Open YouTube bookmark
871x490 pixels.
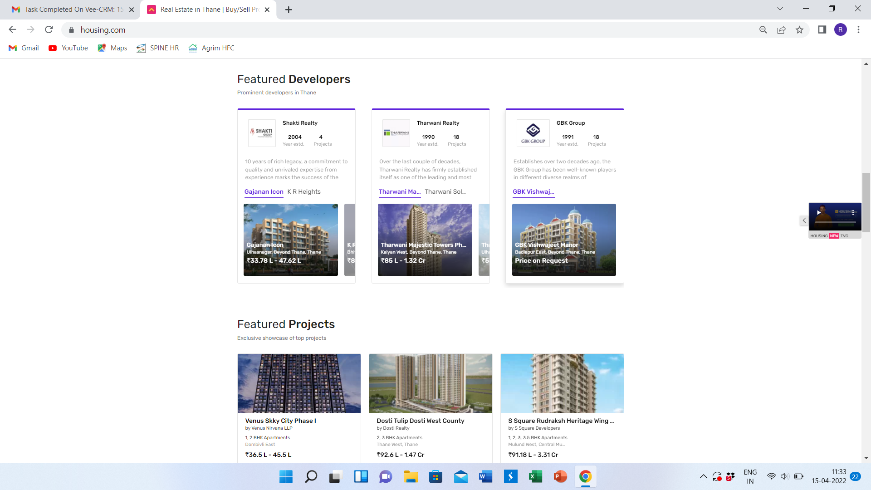69,48
